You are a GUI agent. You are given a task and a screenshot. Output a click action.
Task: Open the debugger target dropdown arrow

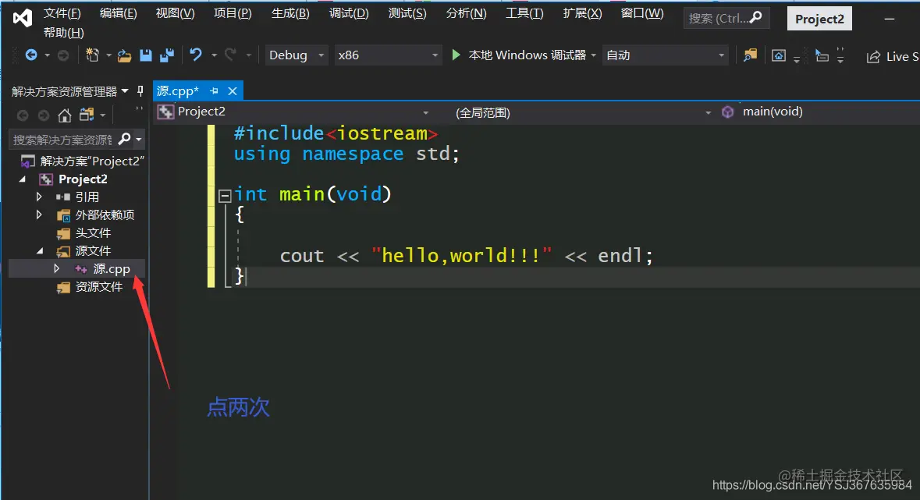pyautogui.click(x=593, y=55)
